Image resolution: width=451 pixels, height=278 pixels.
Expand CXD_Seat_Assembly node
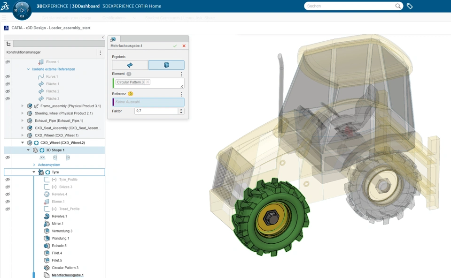pyautogui.click(x=23, y=128)
